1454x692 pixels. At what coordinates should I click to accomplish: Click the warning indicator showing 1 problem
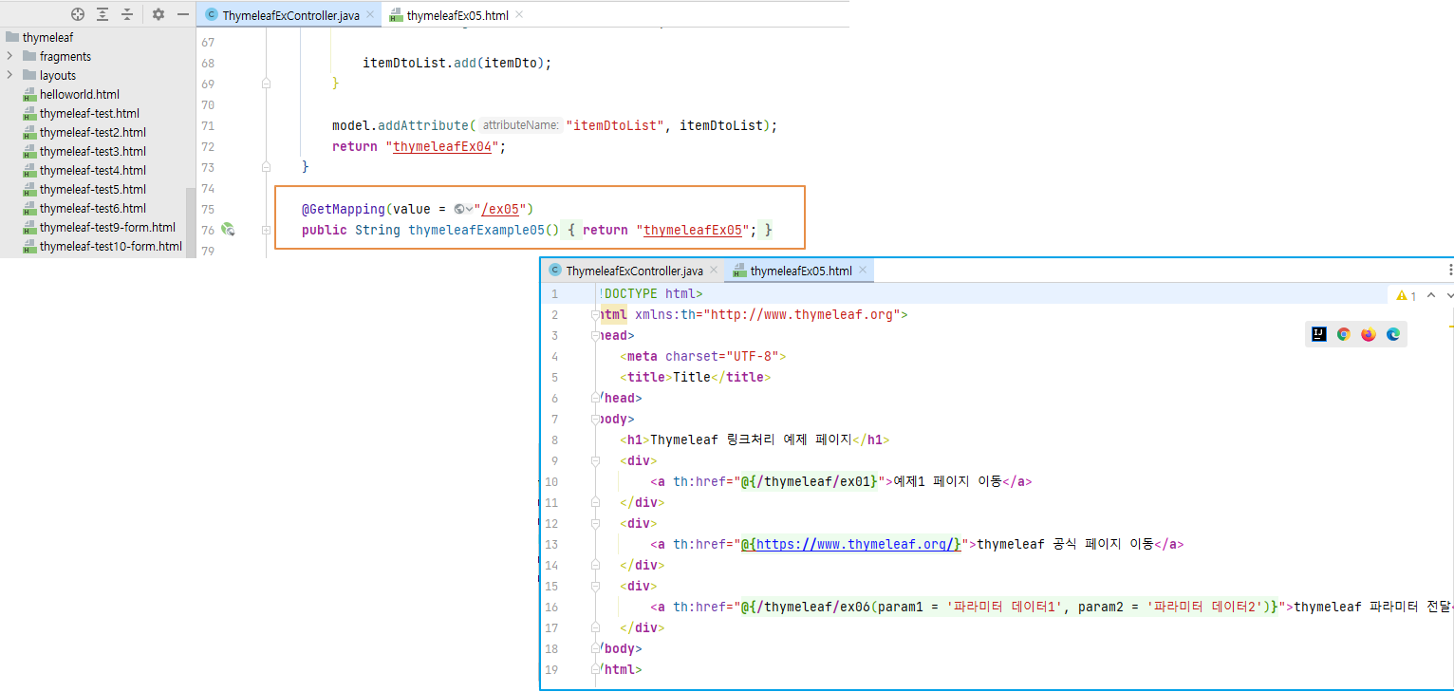tap(1402, 295)
